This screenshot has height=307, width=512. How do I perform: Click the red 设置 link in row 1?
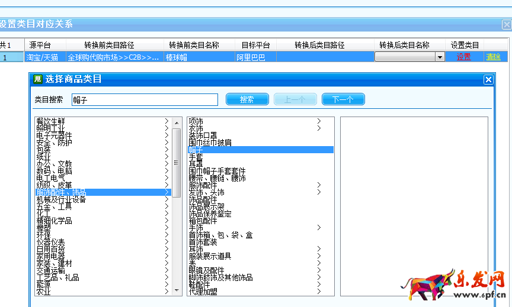point(463,57)
